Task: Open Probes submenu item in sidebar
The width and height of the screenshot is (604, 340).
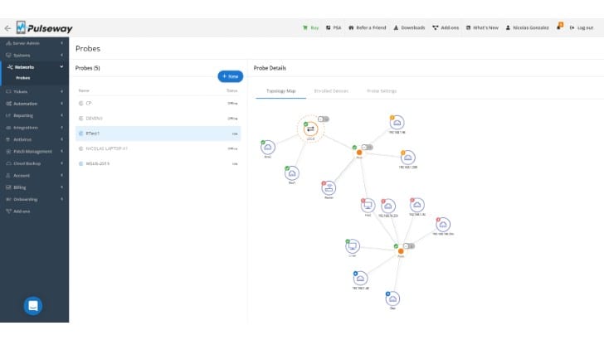Action: pyautogui.click(x=23, y=78)
